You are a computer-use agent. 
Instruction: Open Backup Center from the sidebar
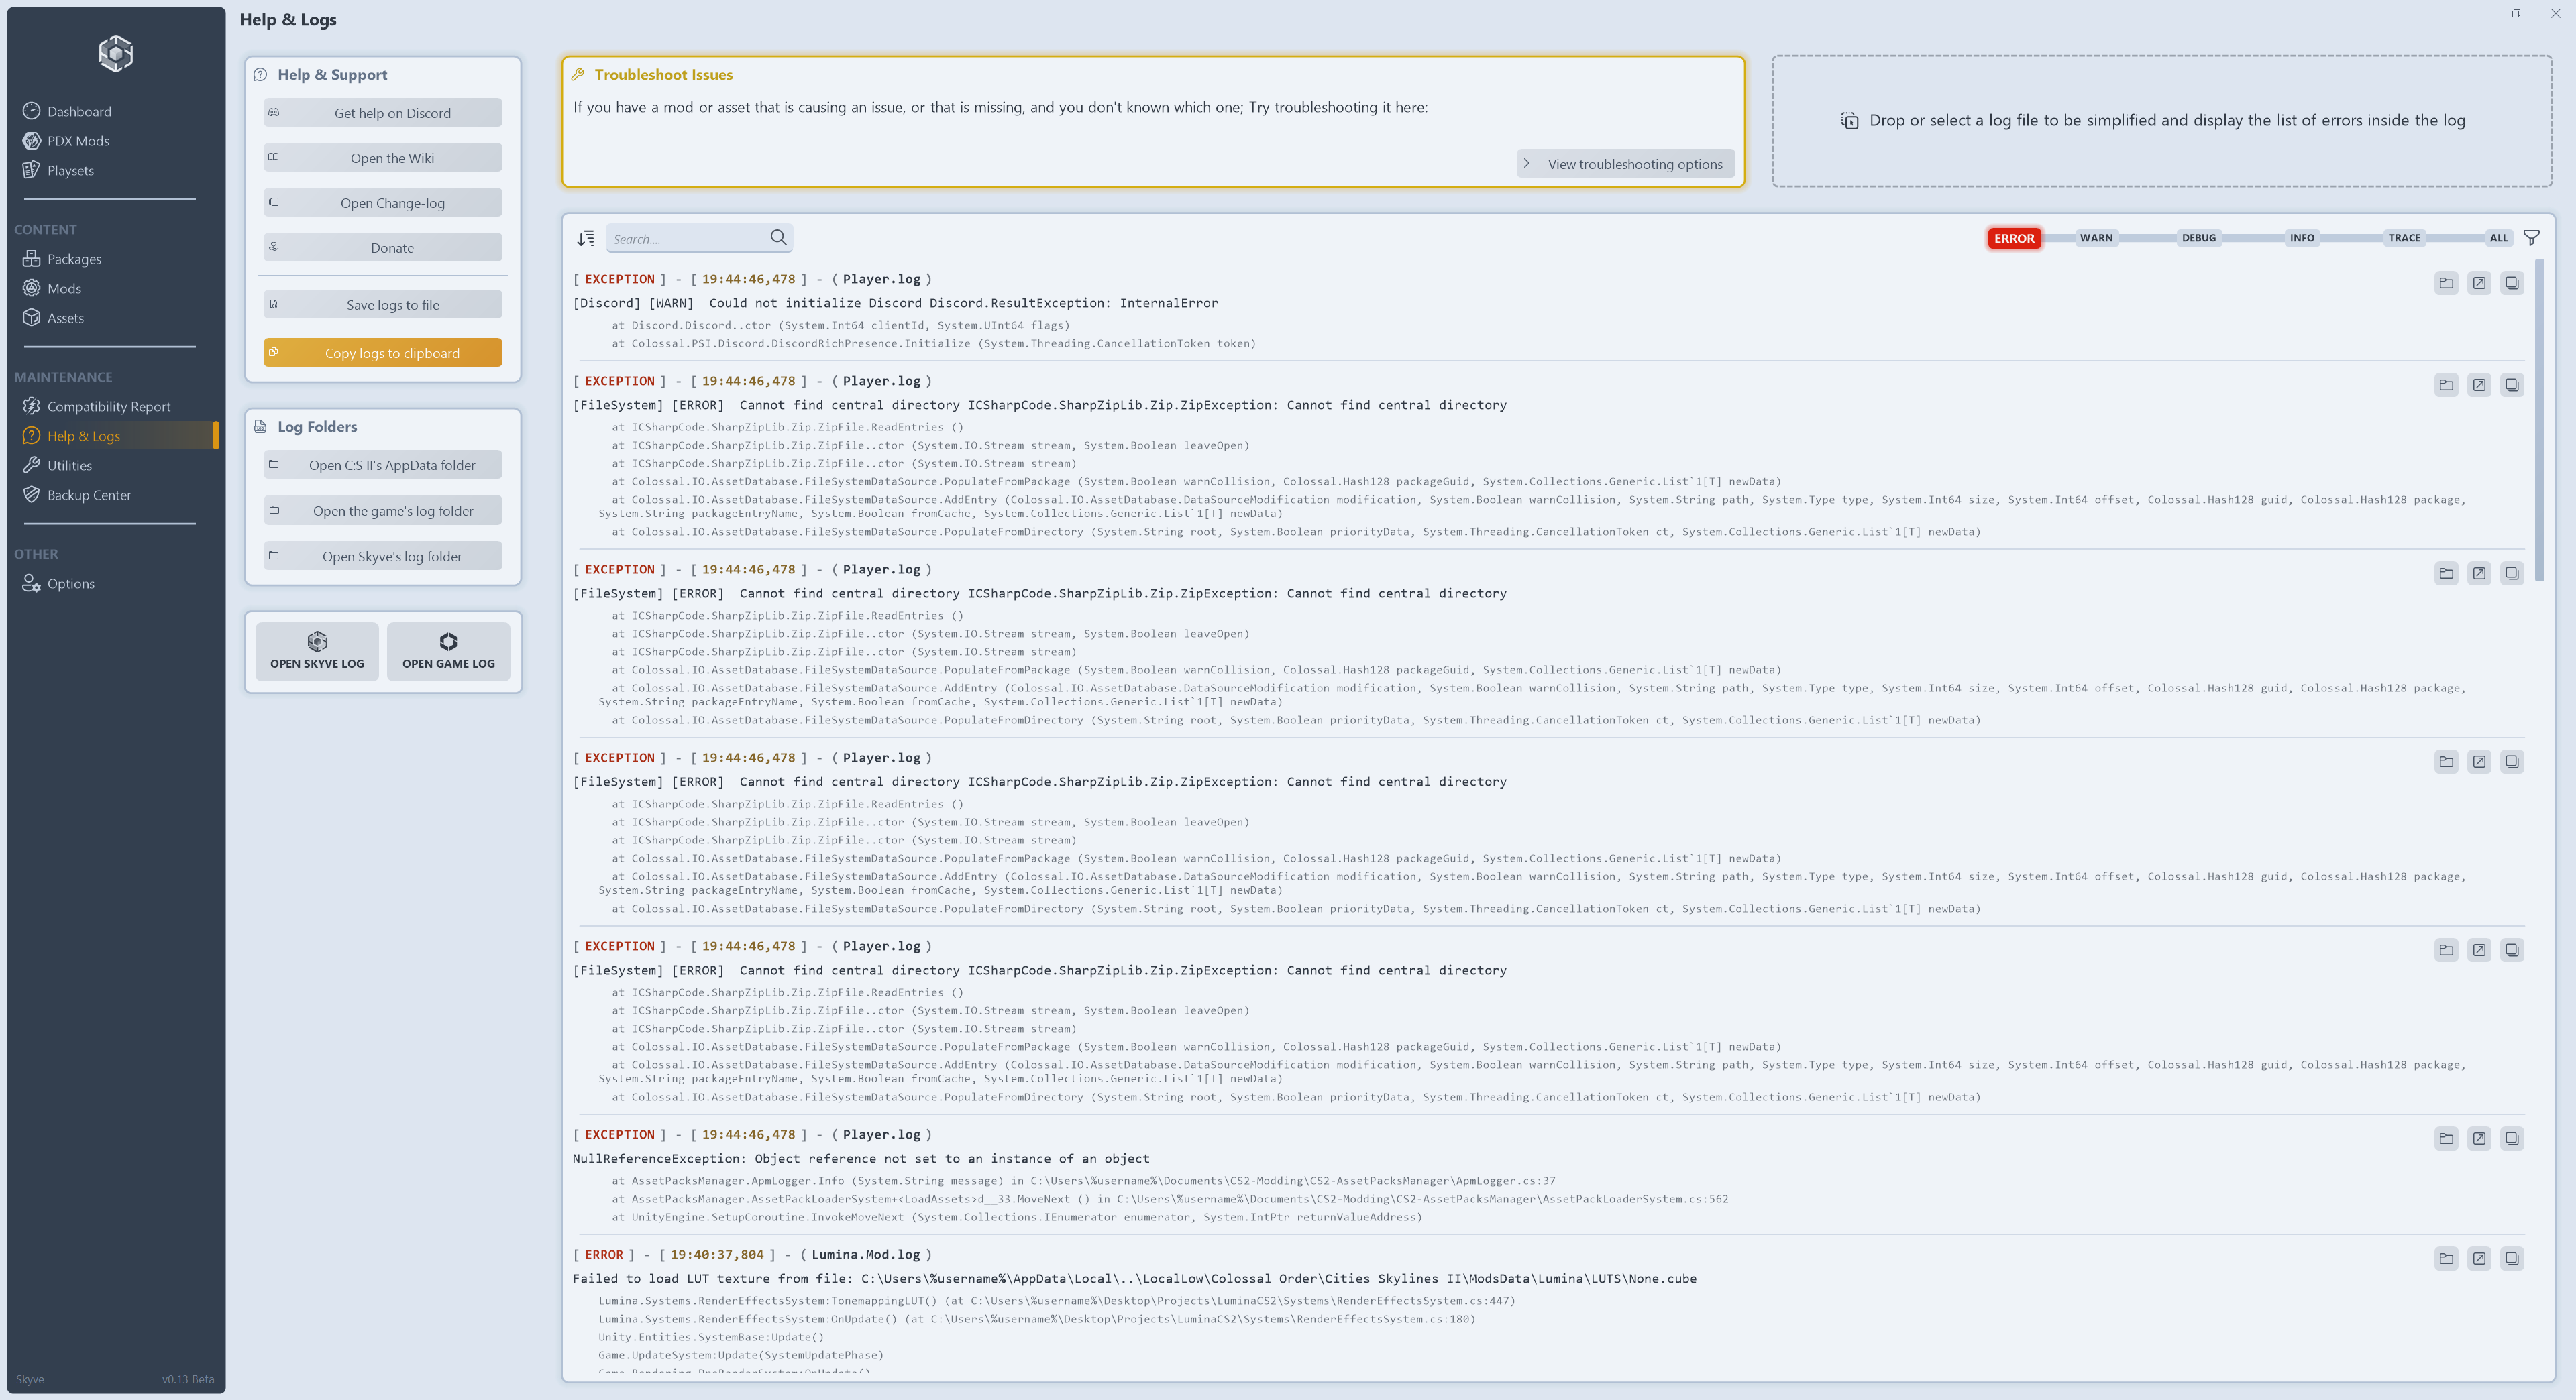pyautogui.click(x=90, y=495)
